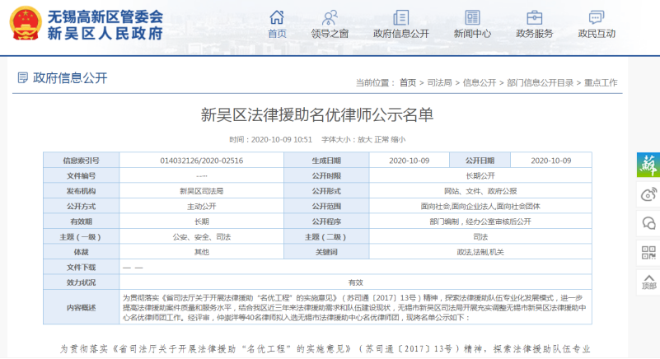This screenshot has height=359, width=660.
Task: Open 新闻中心 news center
Action: pyautogui.click(x=472, y=24)
